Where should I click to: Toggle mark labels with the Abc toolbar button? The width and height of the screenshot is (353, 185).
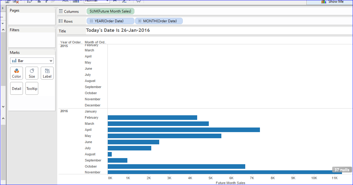click(x=66, y=2)
